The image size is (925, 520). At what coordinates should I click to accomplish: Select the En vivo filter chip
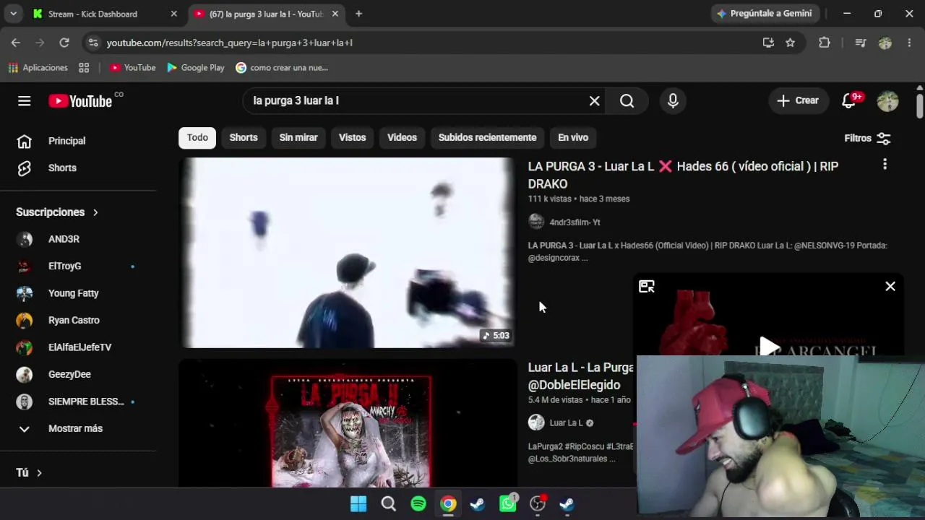click(573, 137)
